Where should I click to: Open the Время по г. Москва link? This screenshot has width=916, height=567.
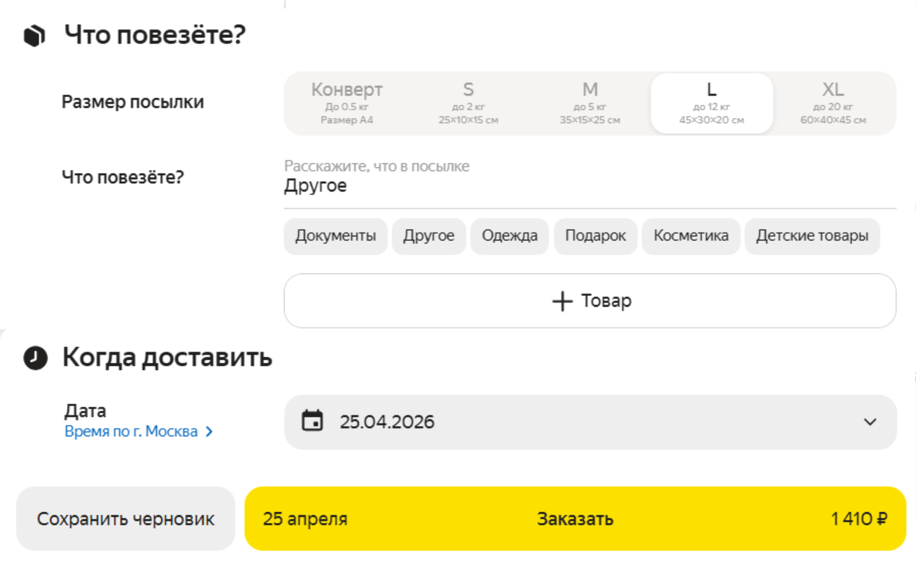coord(131,431)
